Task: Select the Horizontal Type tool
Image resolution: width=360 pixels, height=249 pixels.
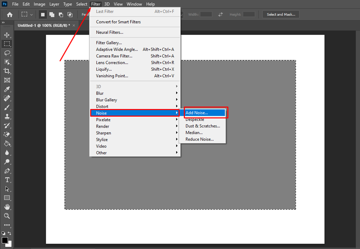Action: 7,180
